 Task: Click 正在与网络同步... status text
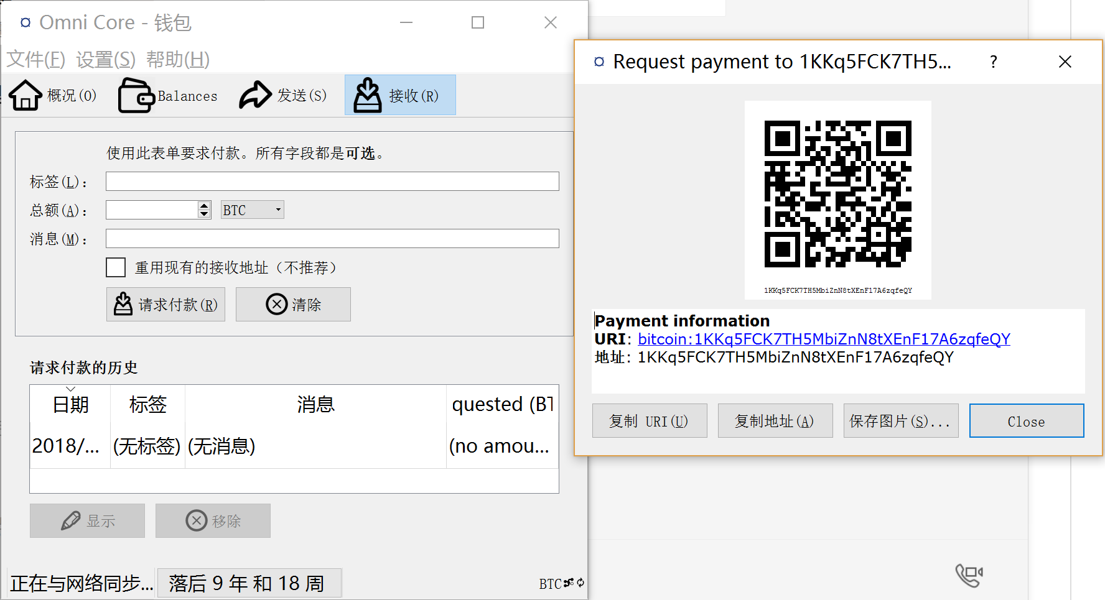[x=82, y=583]
